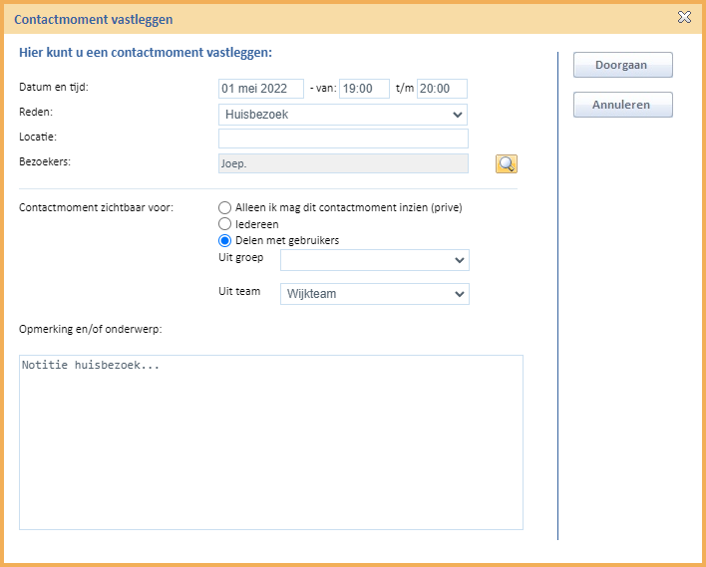Image resolution: width=706 pixels, height=567 pixels.
Task: Focus the date field showing 01 mei 2022
Action: point(261,89)
